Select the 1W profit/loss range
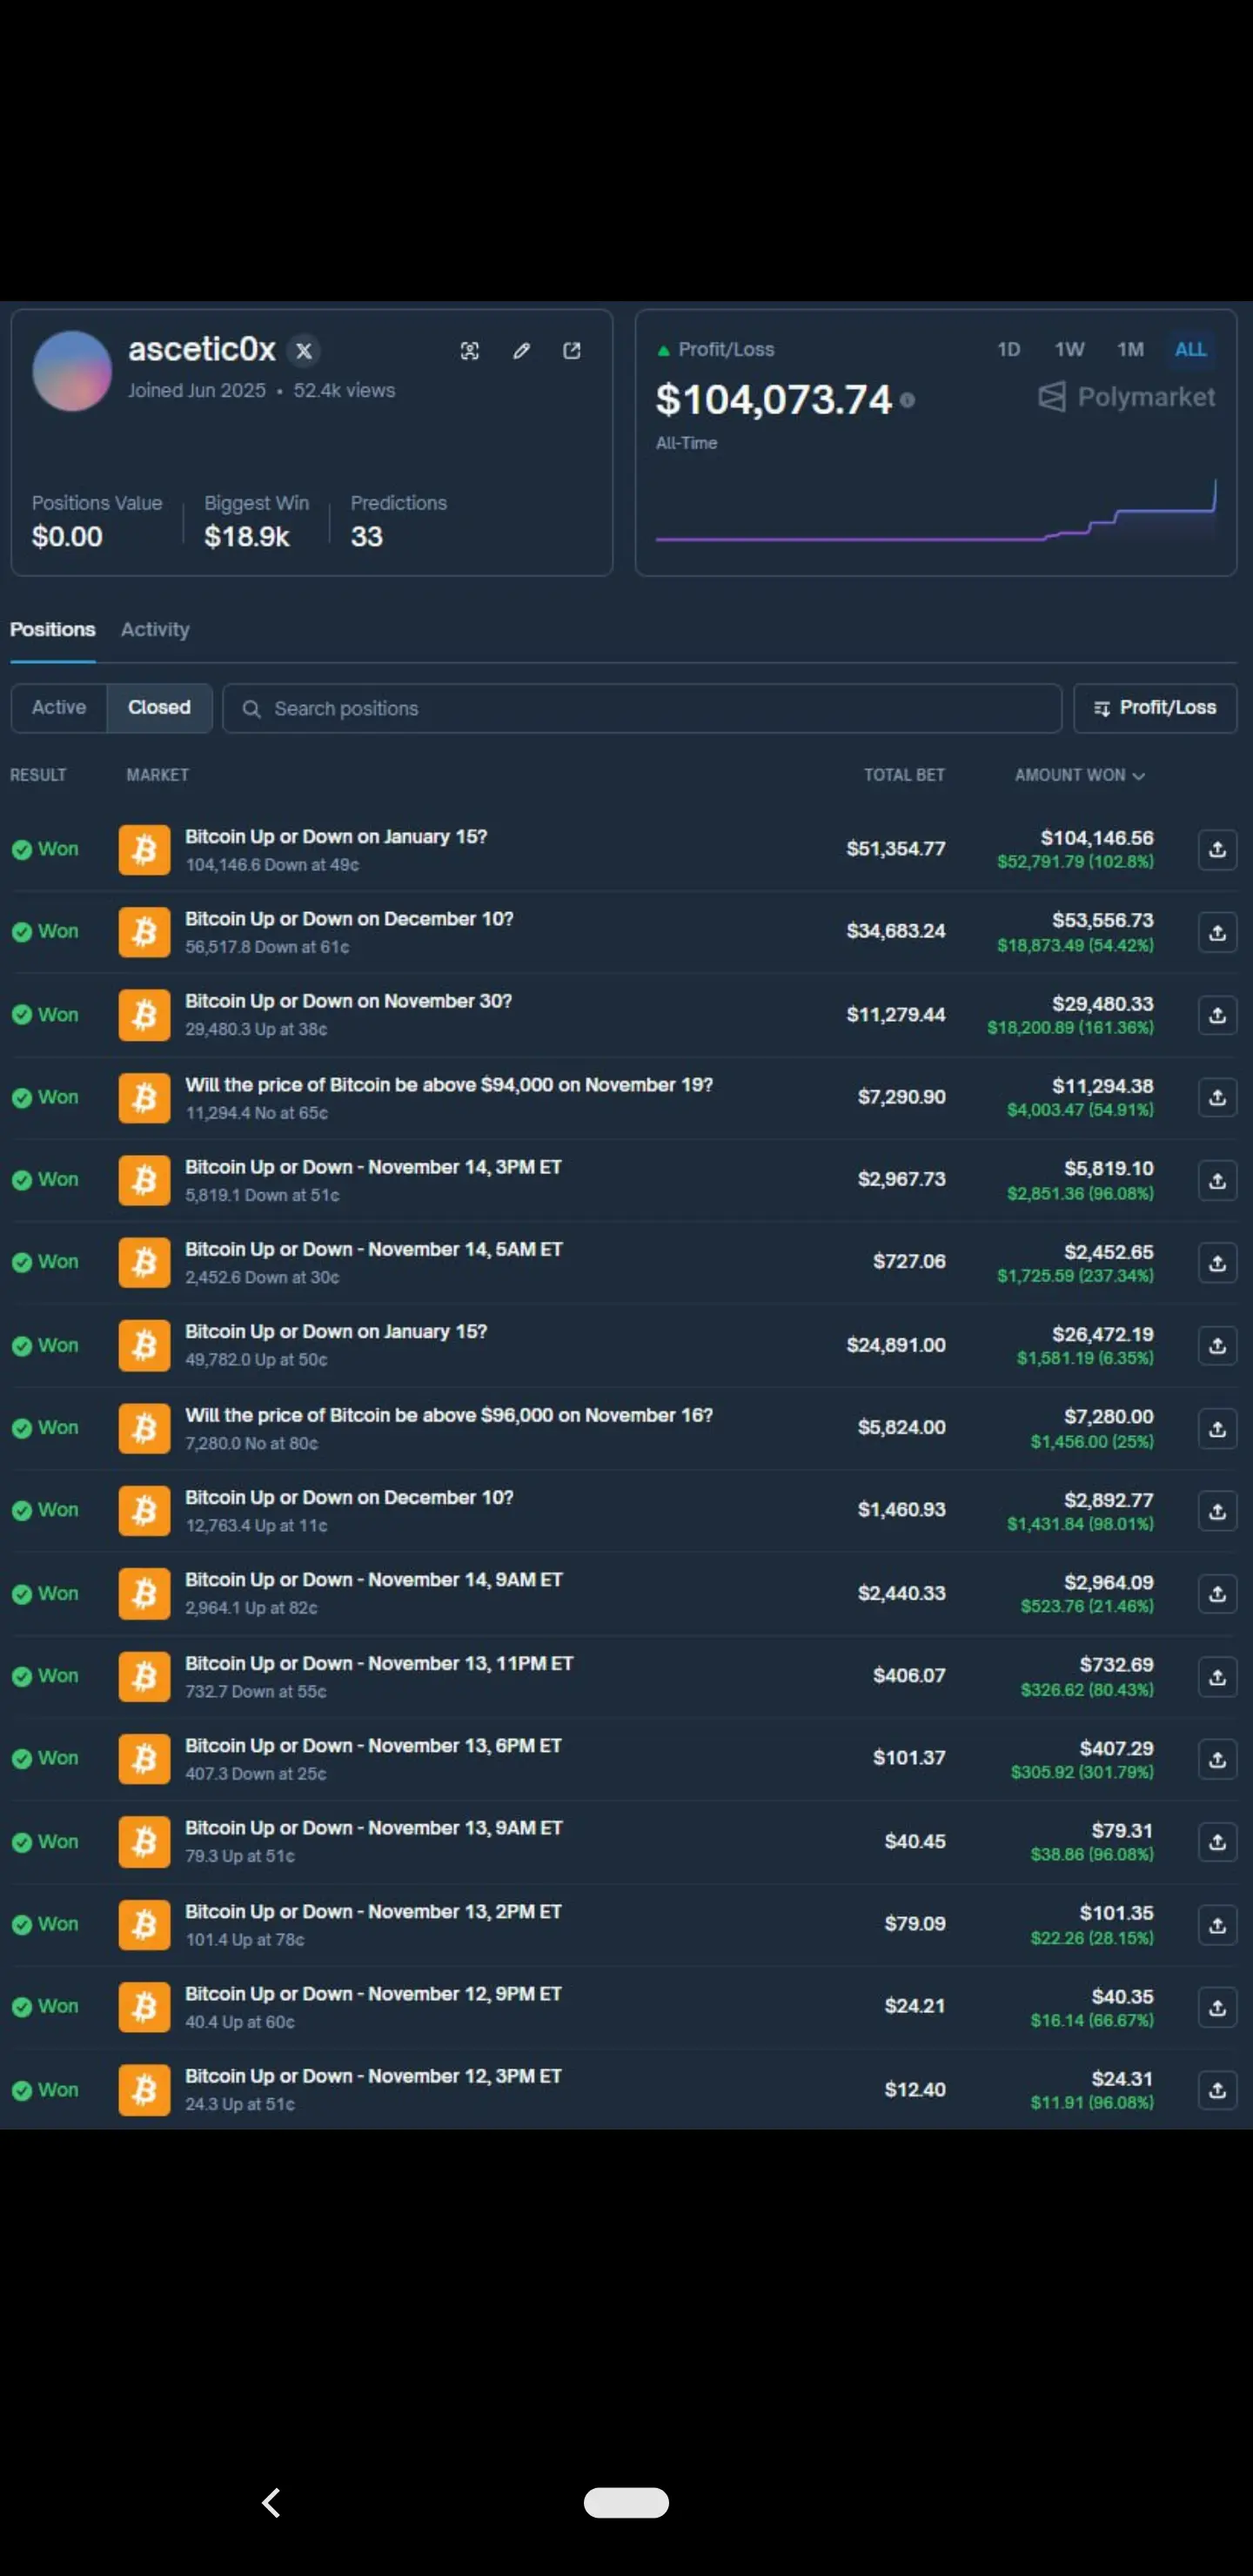Viewport: 1253px width, 2576px height. pyautogui.click(x=1069, y=349)
